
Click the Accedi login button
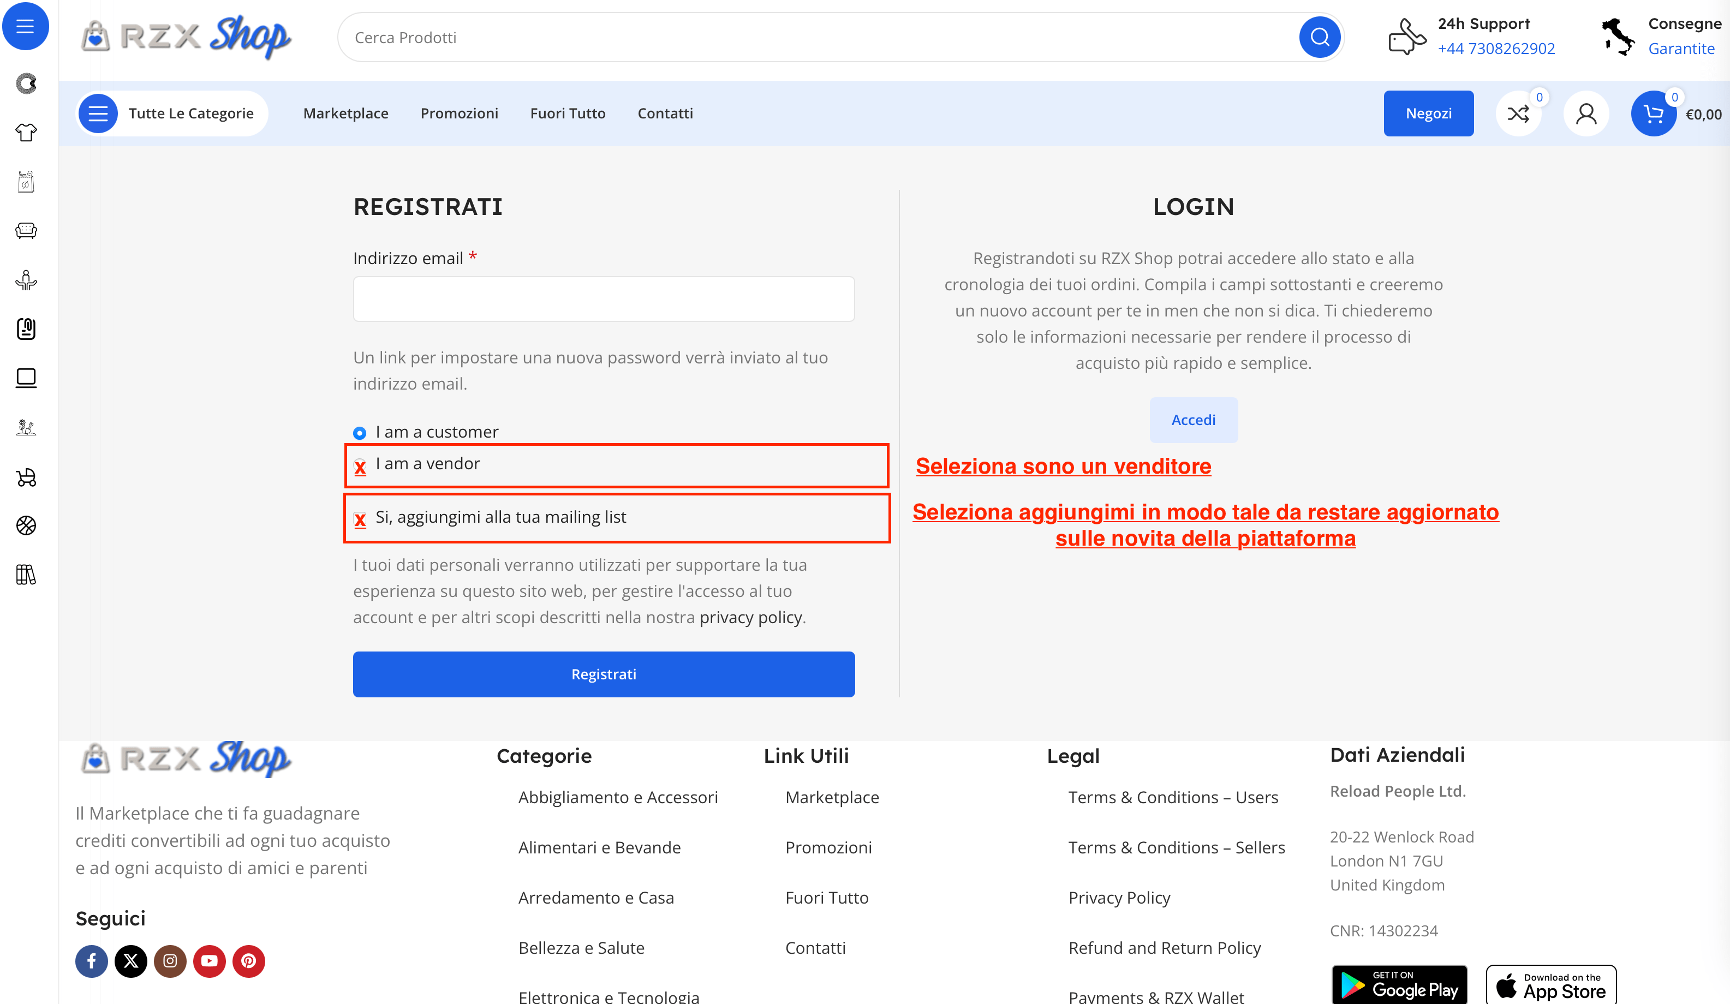(1193, 420)
